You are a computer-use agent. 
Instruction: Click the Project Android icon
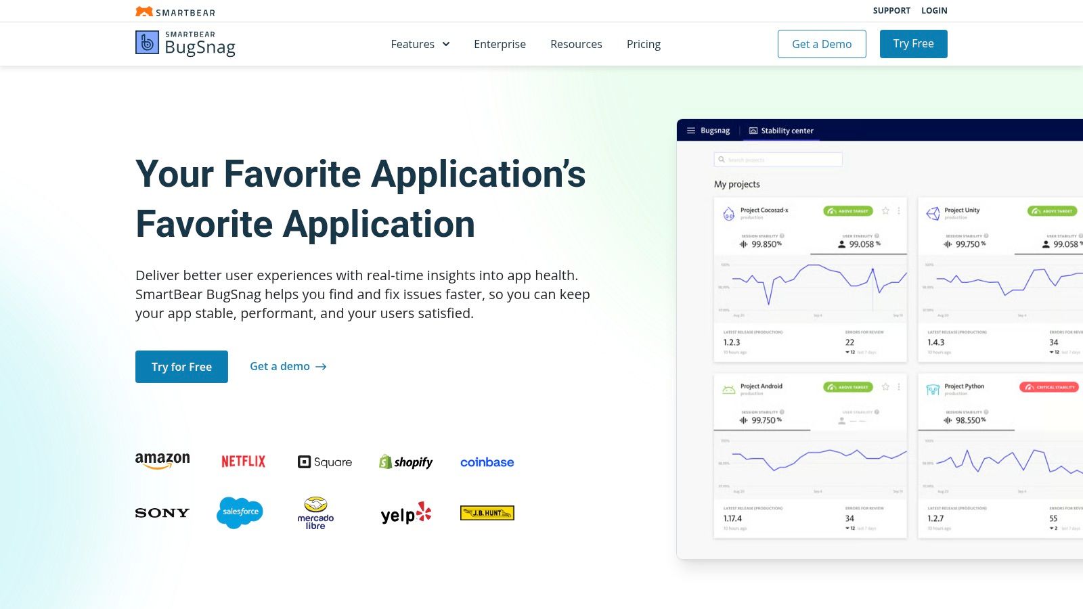coord(729,390)
